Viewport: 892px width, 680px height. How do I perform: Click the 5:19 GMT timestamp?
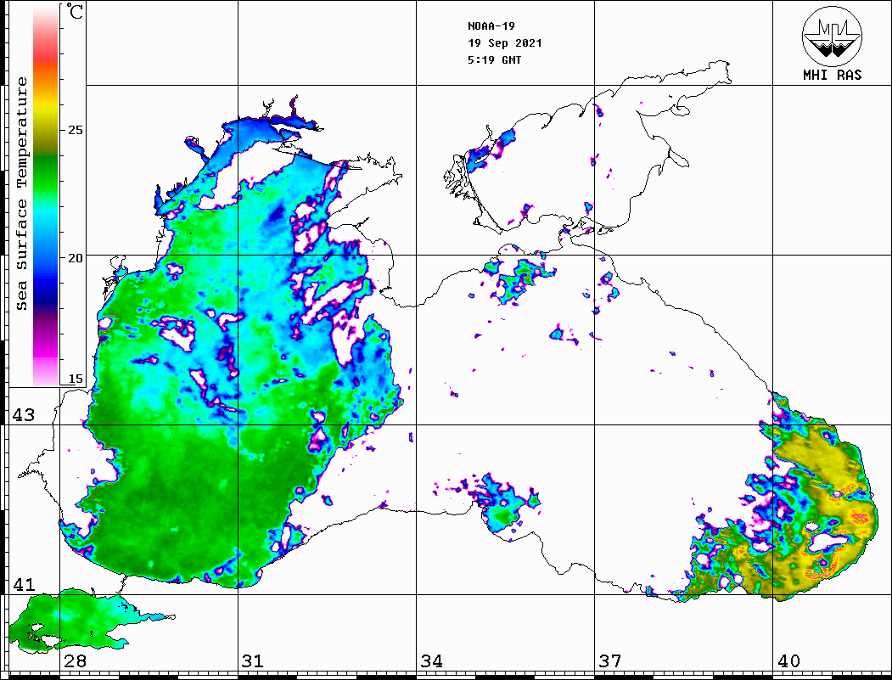click(x=495, y=60)
